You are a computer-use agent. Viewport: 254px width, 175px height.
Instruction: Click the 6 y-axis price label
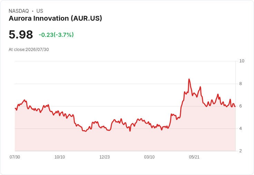click(241, 106)
